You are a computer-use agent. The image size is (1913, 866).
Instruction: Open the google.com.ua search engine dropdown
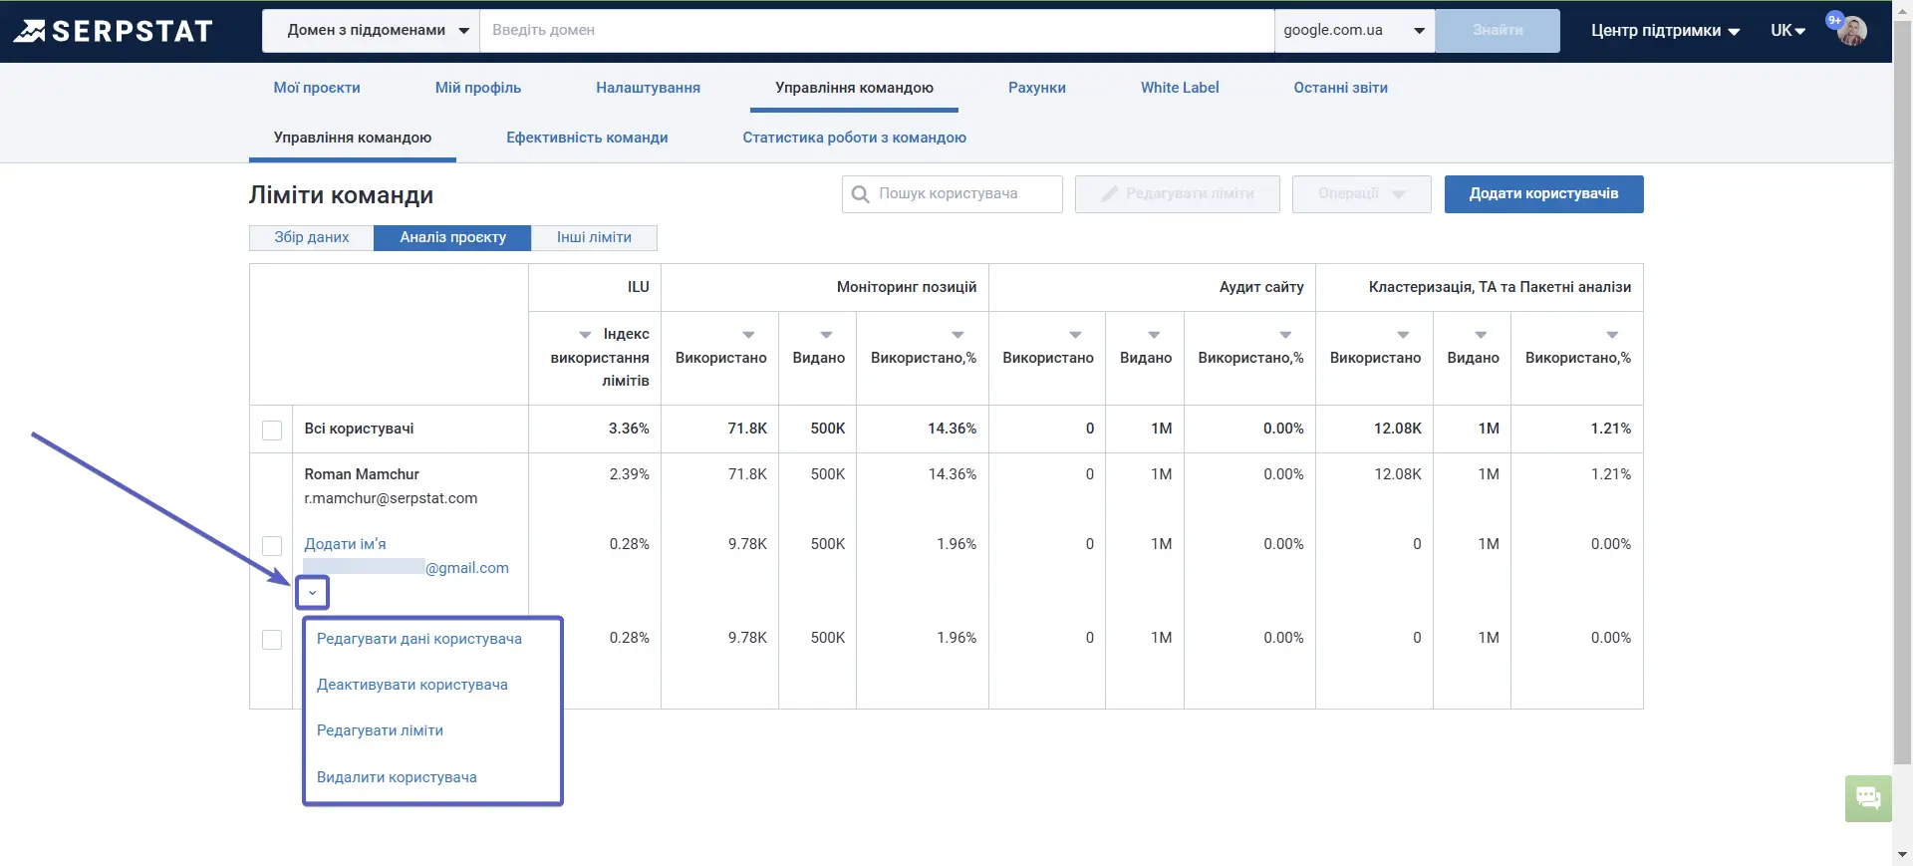point(1354,31)
